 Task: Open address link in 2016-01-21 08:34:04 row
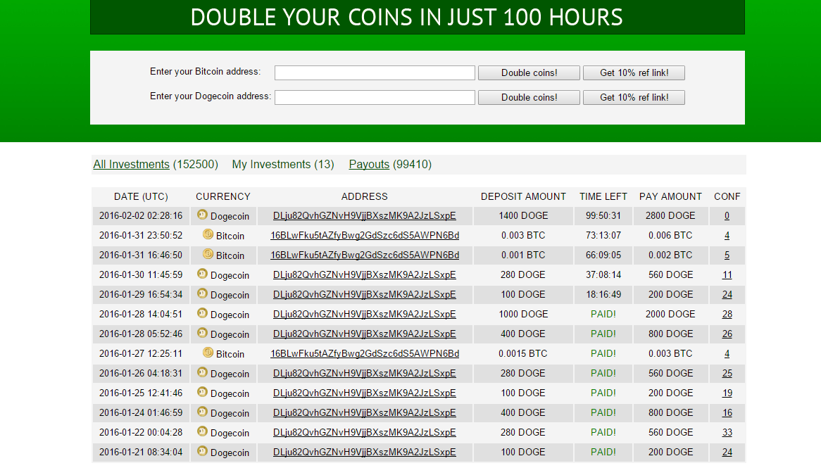[365, 453]
